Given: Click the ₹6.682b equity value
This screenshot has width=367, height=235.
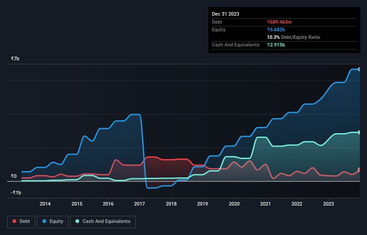Looking at the screenshot, I should 276,29.
